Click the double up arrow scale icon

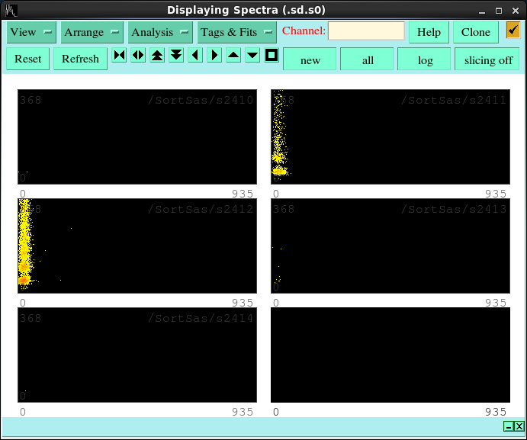[157, 55]
